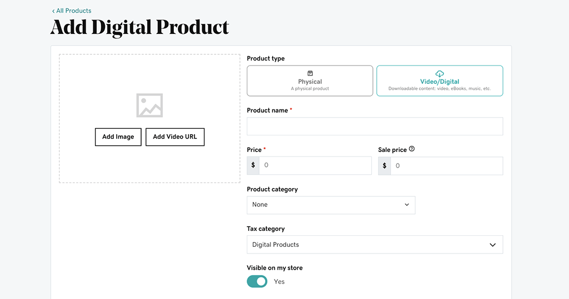Click the dollar sign beside Sale price field
Viewport: 569px width, 299px height.
click(x=385, y=165)
